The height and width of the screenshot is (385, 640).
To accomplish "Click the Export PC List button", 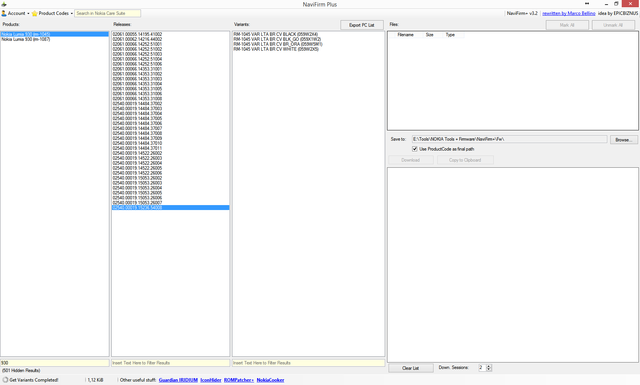I will (x=362, y=25).
